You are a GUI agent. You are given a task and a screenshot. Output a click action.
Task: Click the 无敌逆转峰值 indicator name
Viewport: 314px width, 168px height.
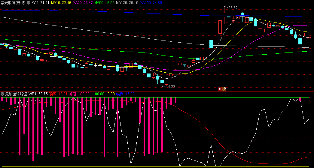click(x=16, y=94)
